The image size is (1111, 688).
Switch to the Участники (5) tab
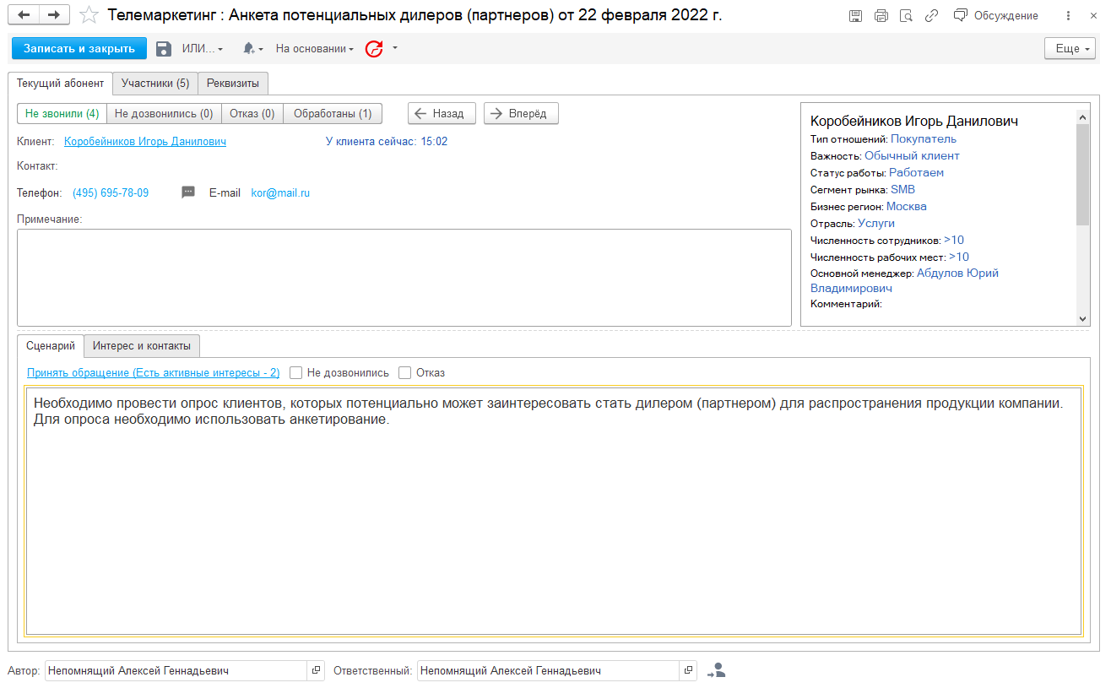coord(155,83)
